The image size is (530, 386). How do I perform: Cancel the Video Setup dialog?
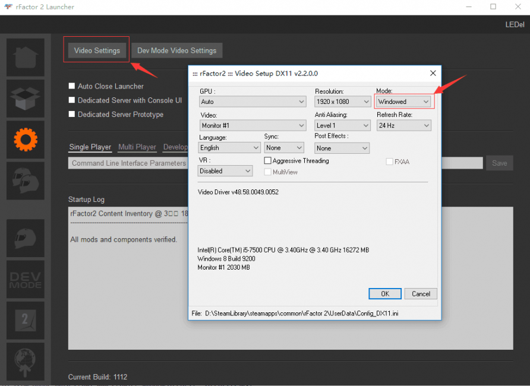coord(421,294)
